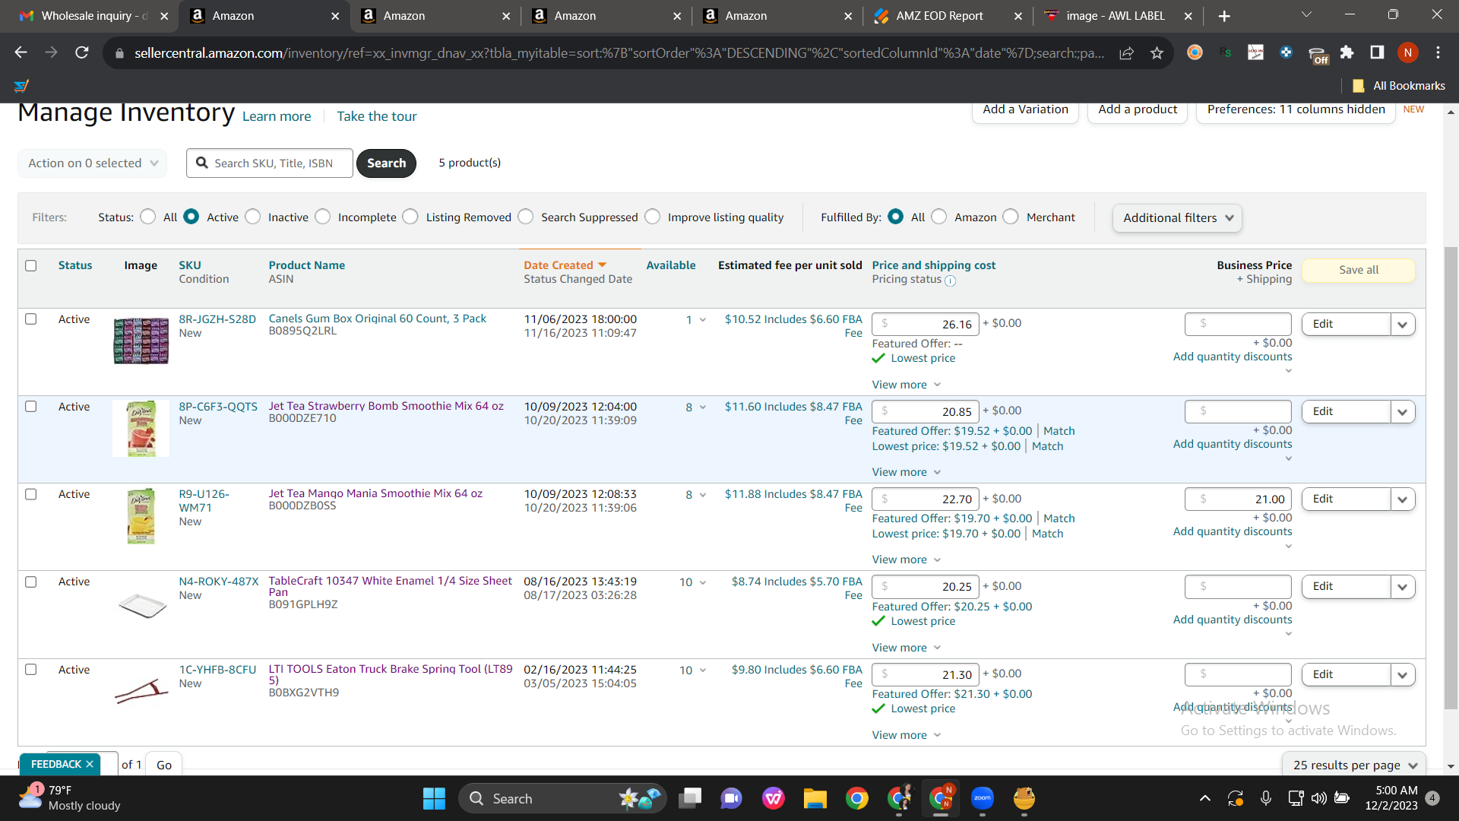1459x821 pixels.
Task: Select the Search Suppressed filter
Action: 526,217
